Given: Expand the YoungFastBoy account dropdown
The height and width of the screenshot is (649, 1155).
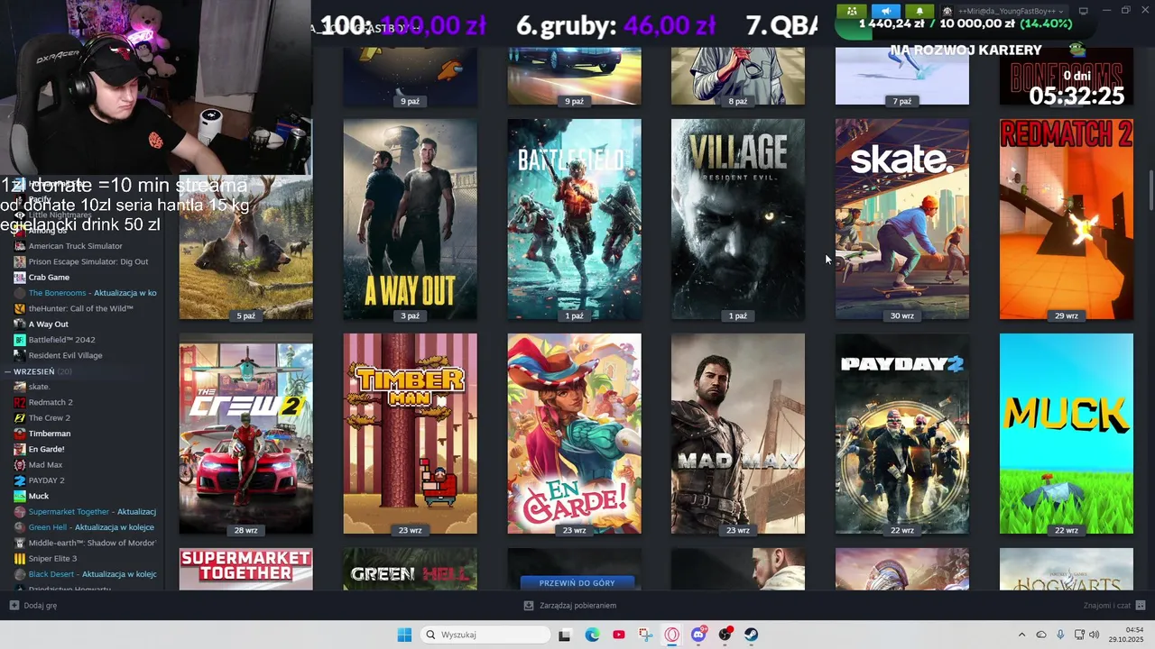Looking at the screenshot, I should point(1004,11).
